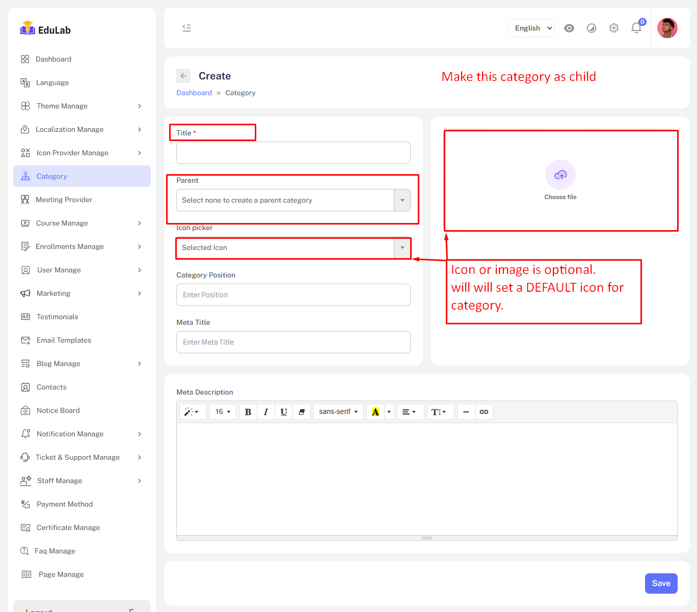Open the magic wand style menu

[192, 412]
